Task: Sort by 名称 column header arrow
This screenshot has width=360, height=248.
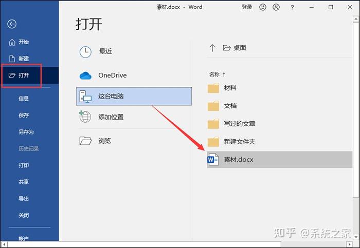Action: click(x=224, y=74)
